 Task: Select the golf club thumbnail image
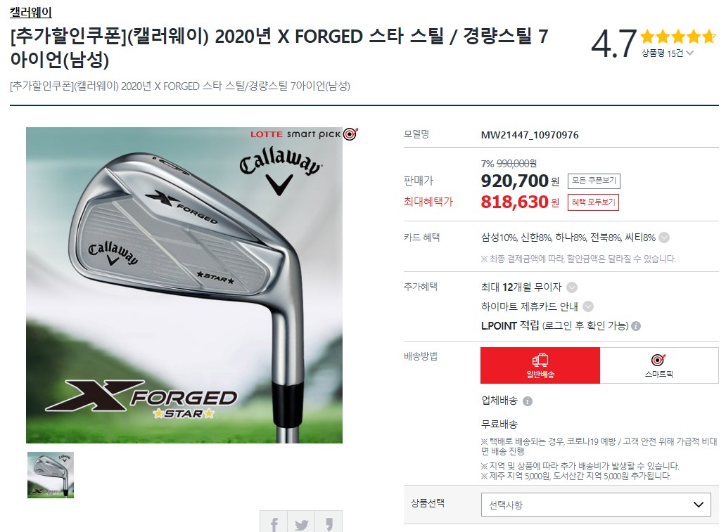pyautogui.click(x=51, y=475)
